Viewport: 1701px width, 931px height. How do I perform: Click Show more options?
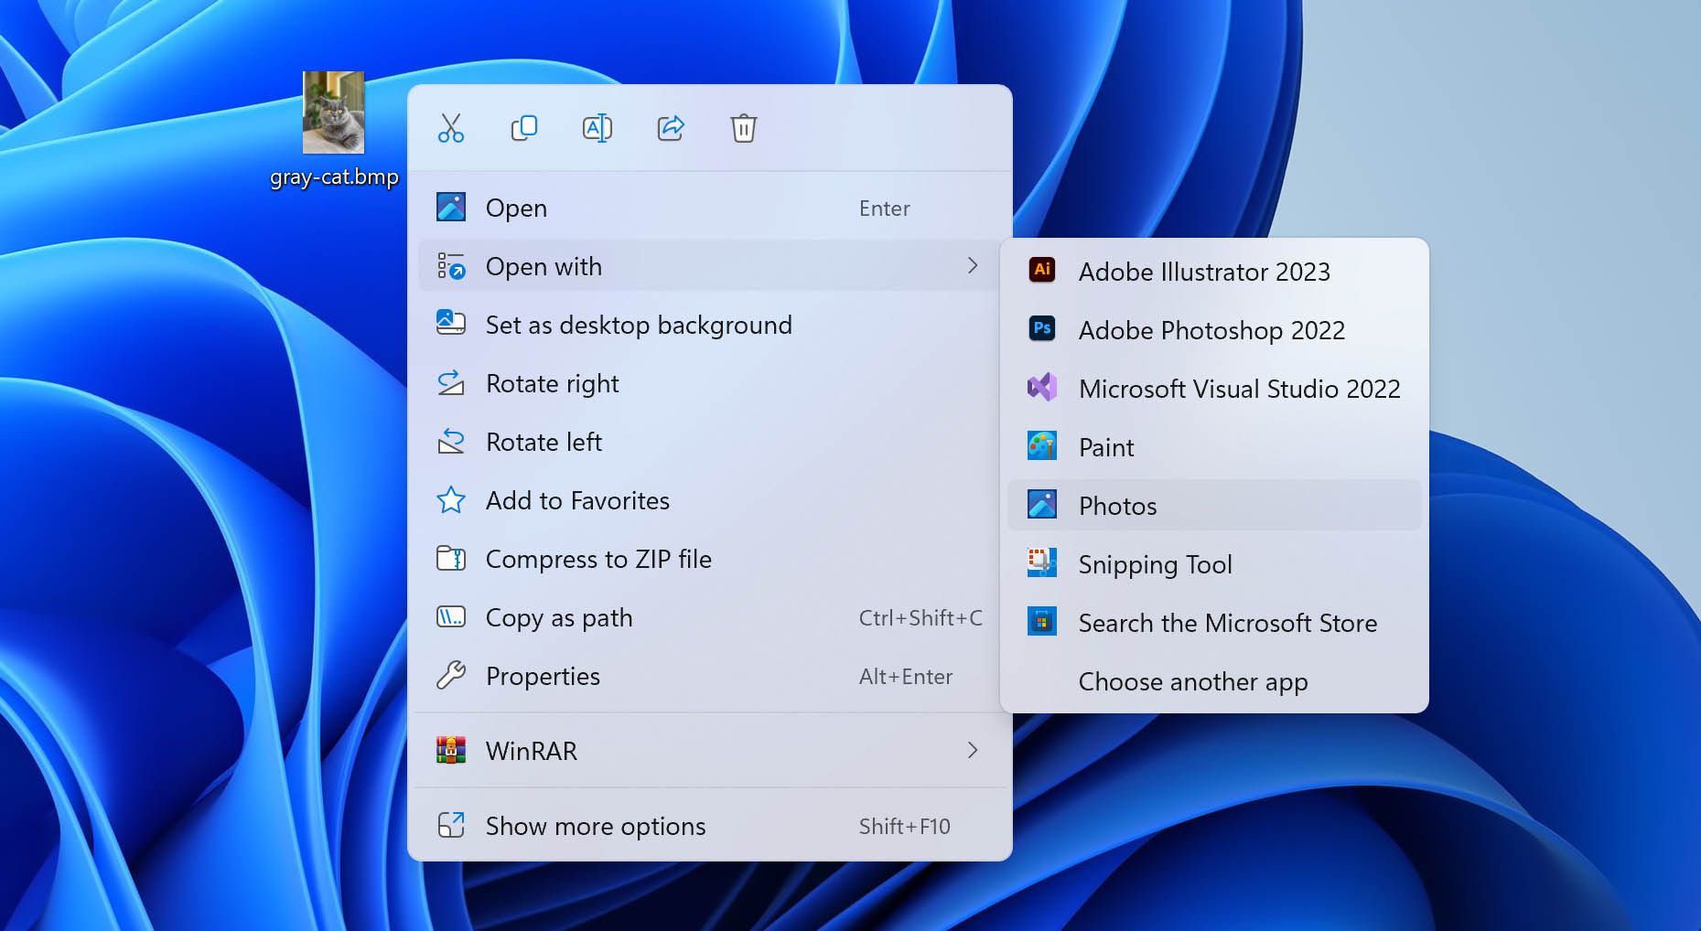(708, 826)
